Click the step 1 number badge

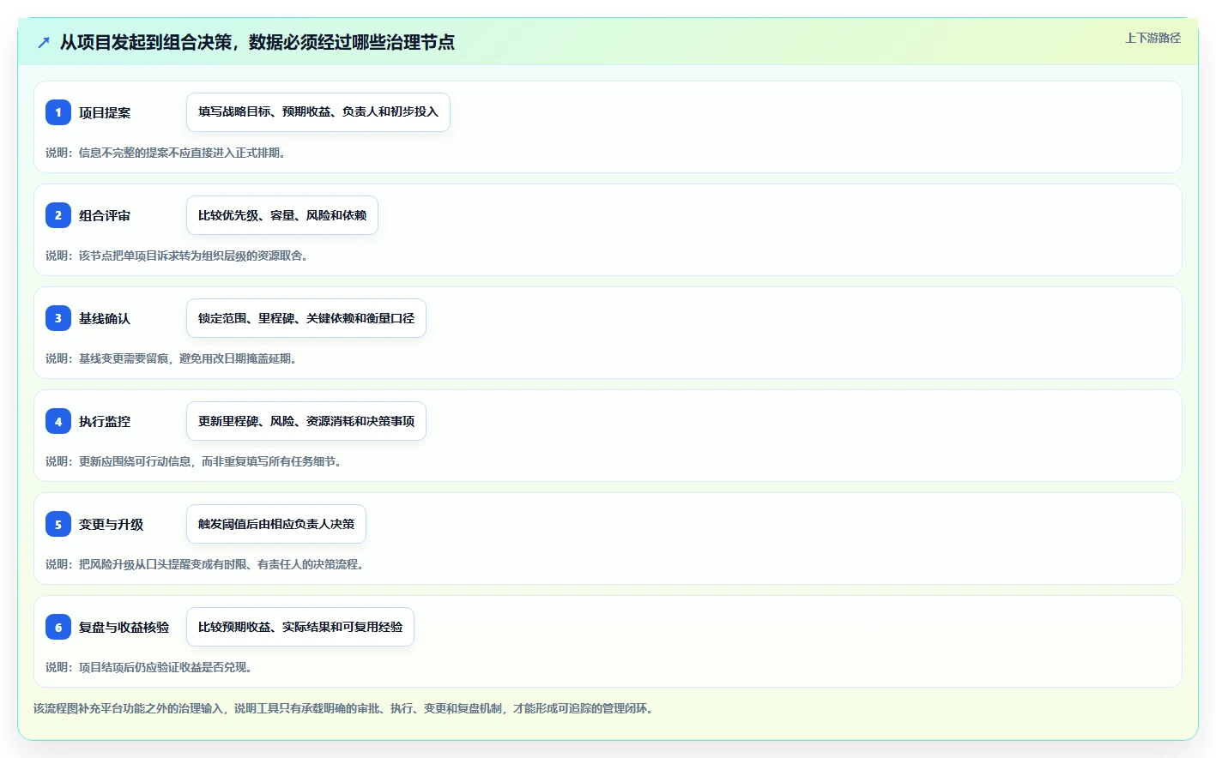pyautogui.click(x=58, y=112)
